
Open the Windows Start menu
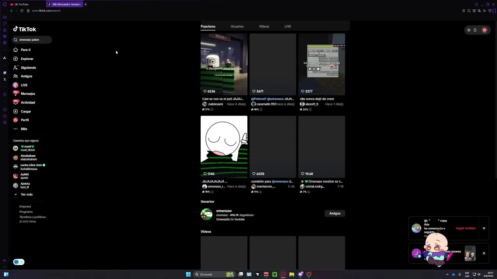188,274
